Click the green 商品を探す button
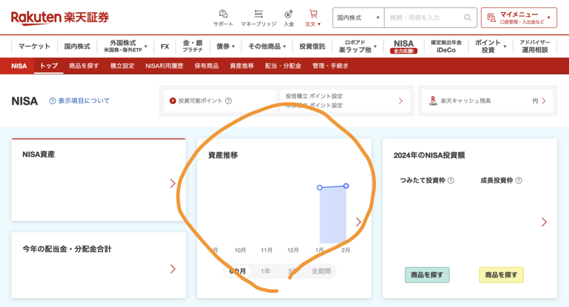Image resolution: width=569 pixels, height=307 pixels. click(x=427, y=275)
